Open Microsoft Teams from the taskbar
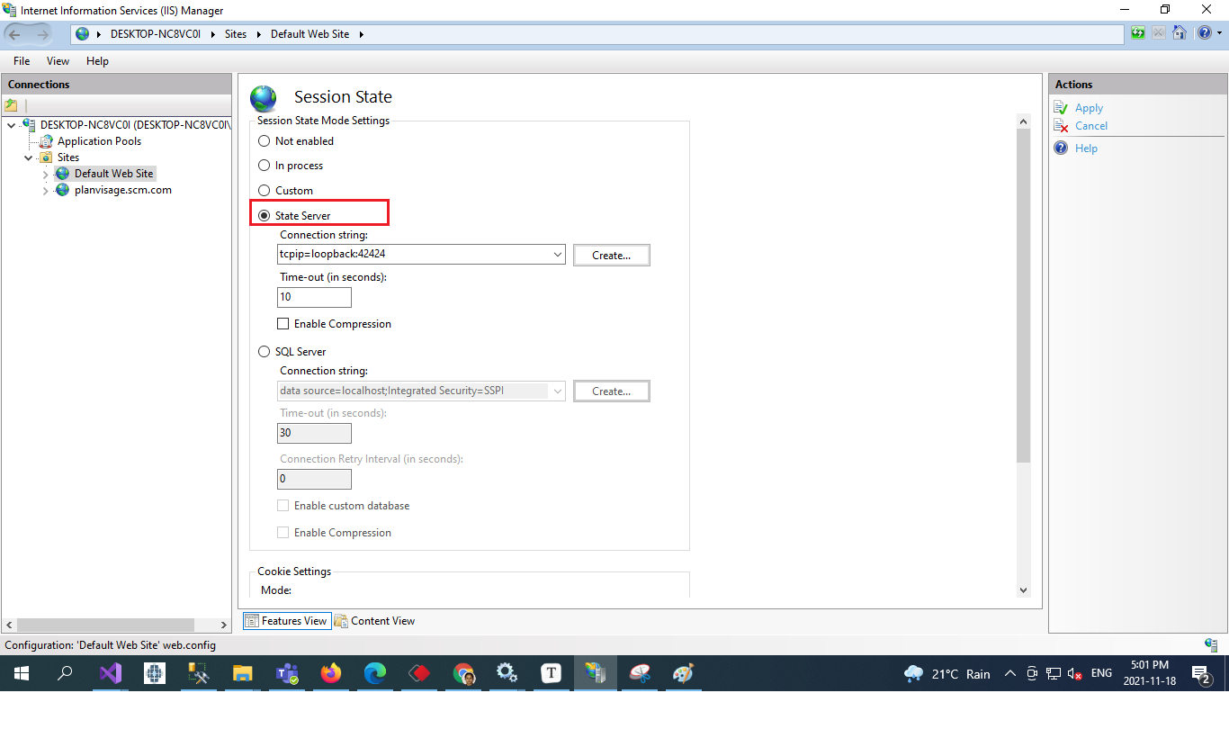1229x756 pixels. [x=287, y=673]
